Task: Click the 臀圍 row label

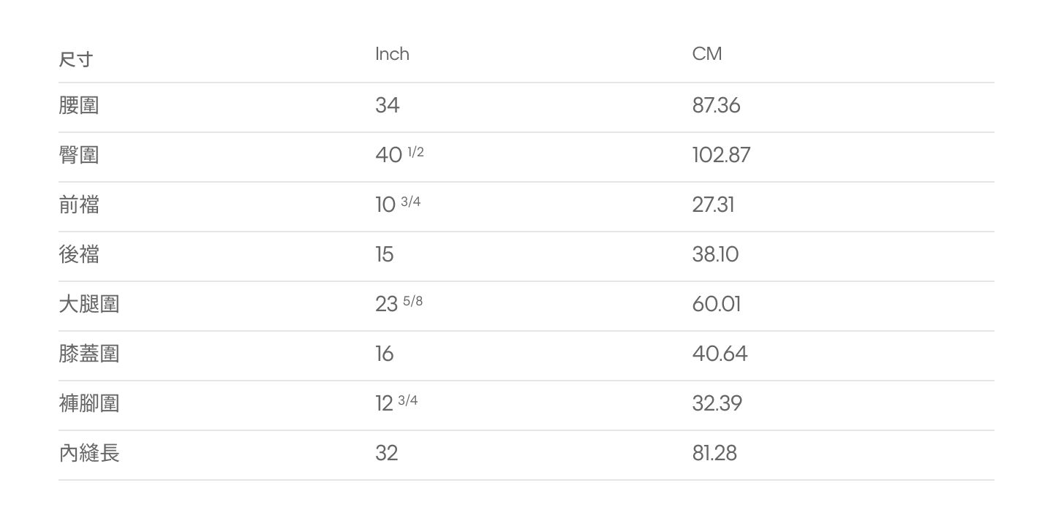Action: point(79,156)
